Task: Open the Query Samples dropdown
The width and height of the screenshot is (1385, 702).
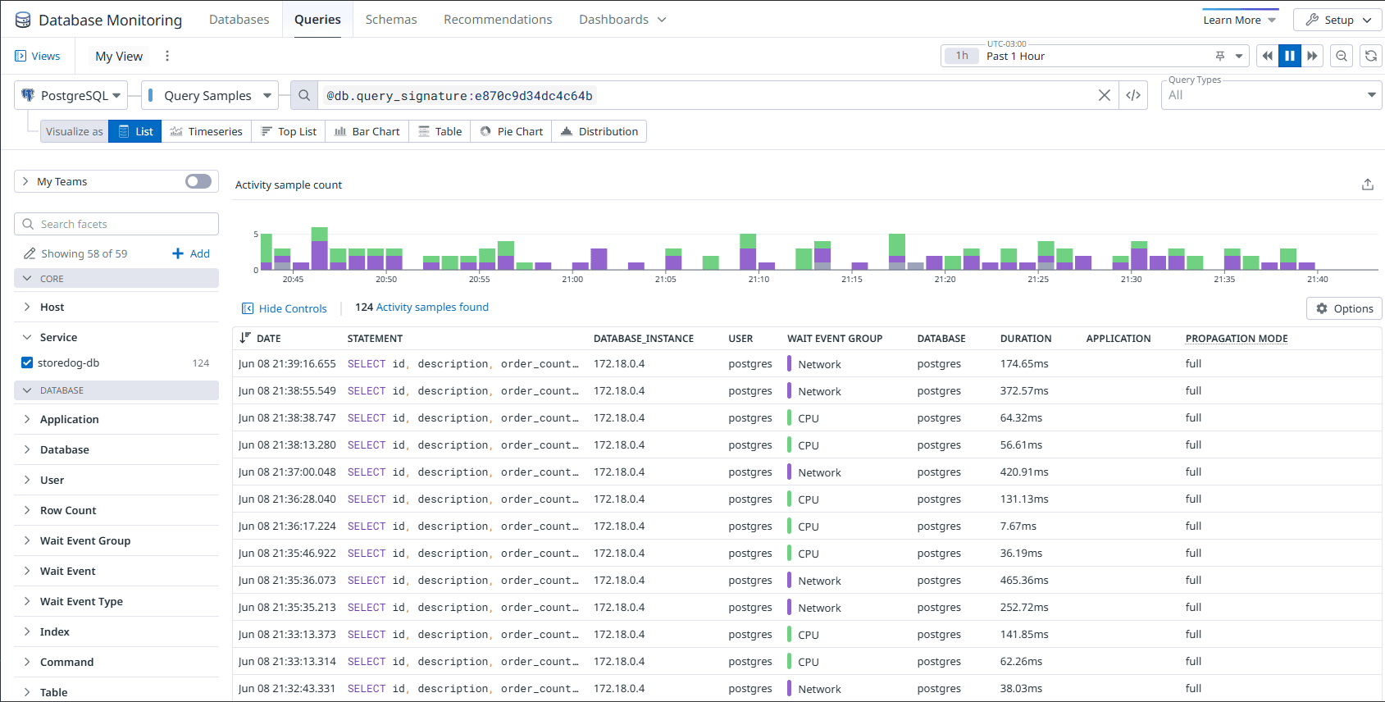Action: 210,95
